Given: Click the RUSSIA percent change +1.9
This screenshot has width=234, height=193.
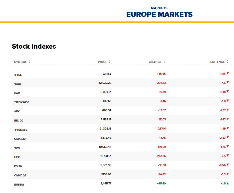Looking at the screenshot, I should (223, 184).
